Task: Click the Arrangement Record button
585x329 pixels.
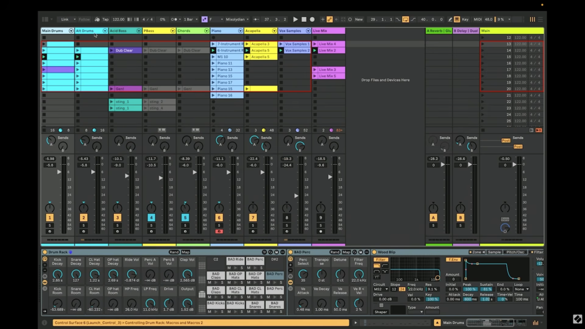Action: tap(312, 19)
